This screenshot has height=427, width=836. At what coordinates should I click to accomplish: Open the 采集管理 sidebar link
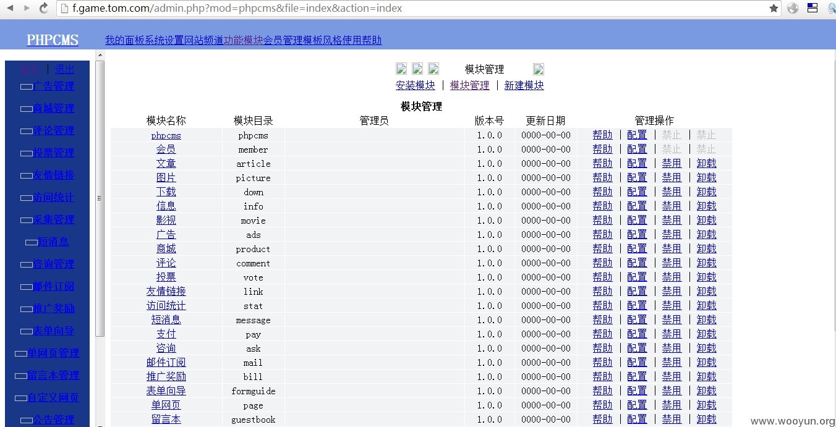(x=54, y=219)
